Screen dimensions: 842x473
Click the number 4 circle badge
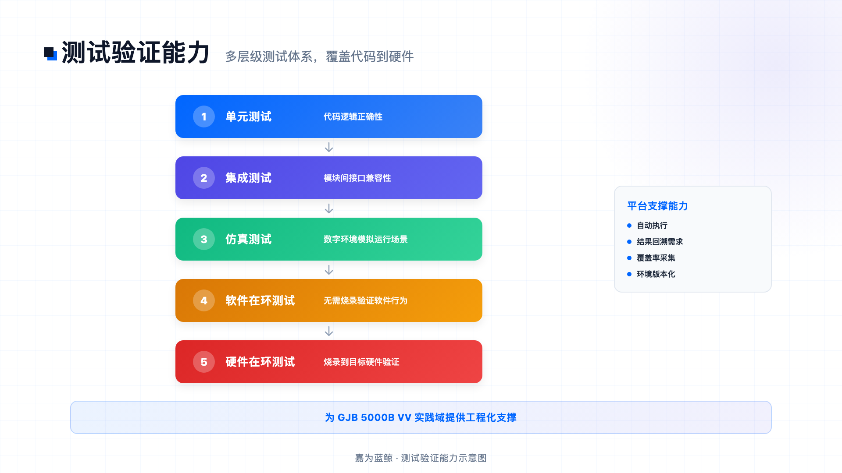click(204, 300)
